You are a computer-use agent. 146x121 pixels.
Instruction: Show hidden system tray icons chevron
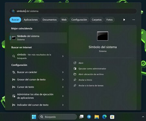tap(143, 117)
